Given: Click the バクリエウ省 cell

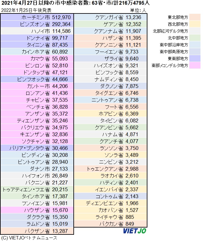Looking at the screenshot, I should pos(26,128).
